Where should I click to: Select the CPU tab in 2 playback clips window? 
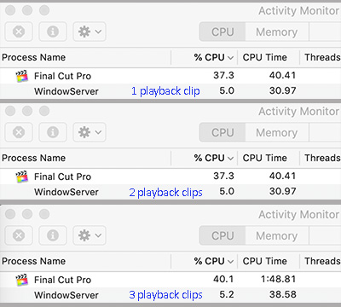coord(223,132)
